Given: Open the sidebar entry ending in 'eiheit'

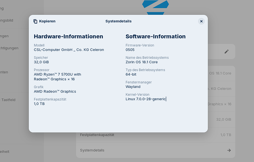Looking at the screenshot, I should coord(4,152).
